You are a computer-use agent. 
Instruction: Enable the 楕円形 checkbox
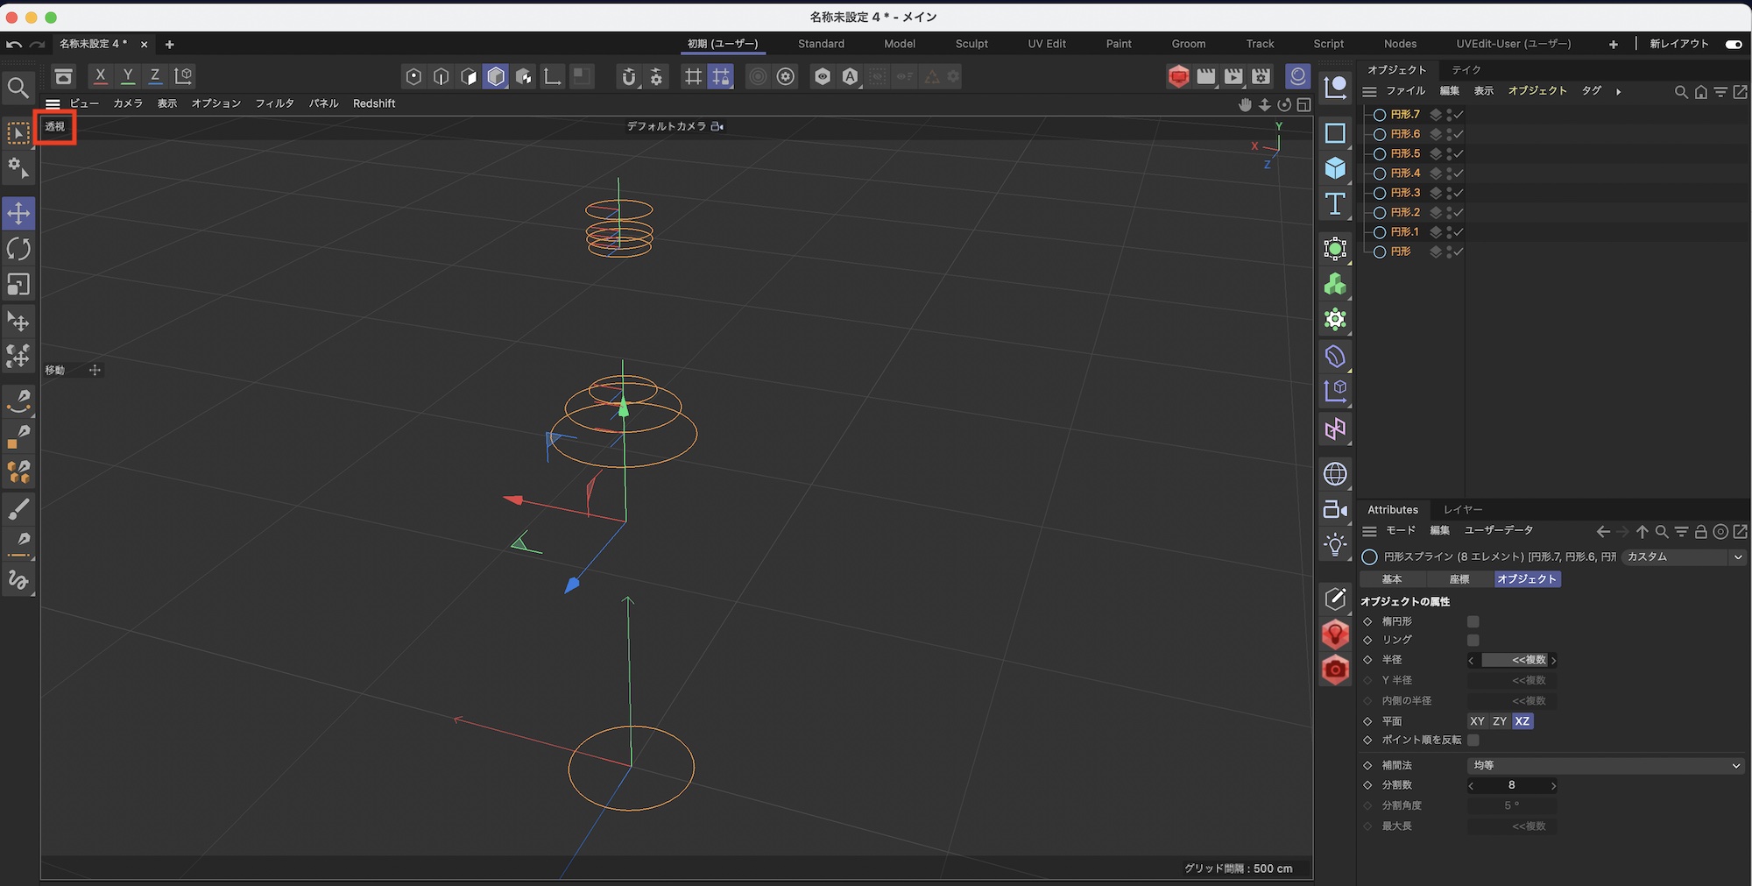[x=1473, y=621]
